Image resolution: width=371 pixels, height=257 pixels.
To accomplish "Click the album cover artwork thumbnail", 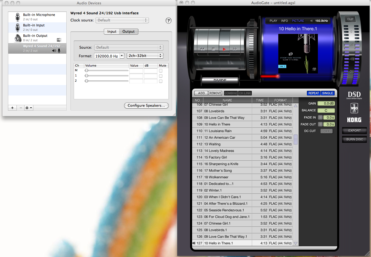I will coord(298,54).
